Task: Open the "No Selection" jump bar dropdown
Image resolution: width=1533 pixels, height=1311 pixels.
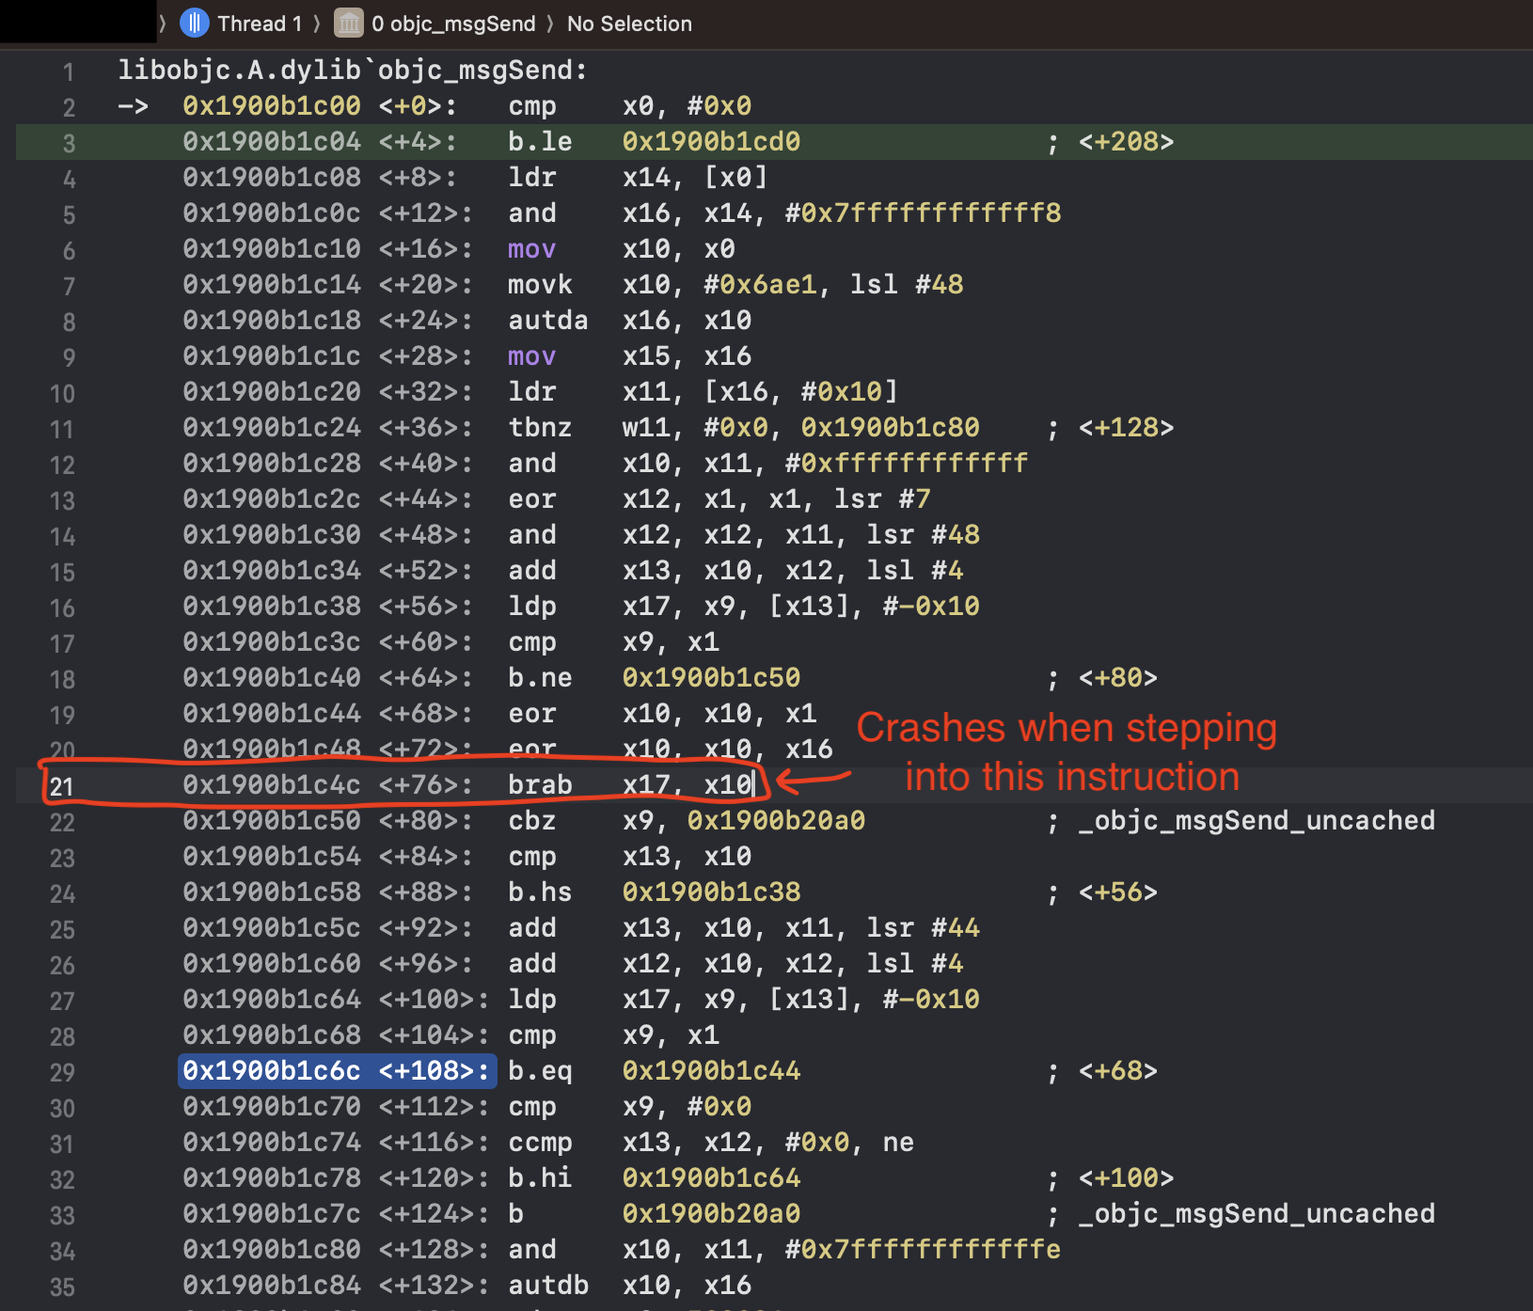Action: click(629, 24)
